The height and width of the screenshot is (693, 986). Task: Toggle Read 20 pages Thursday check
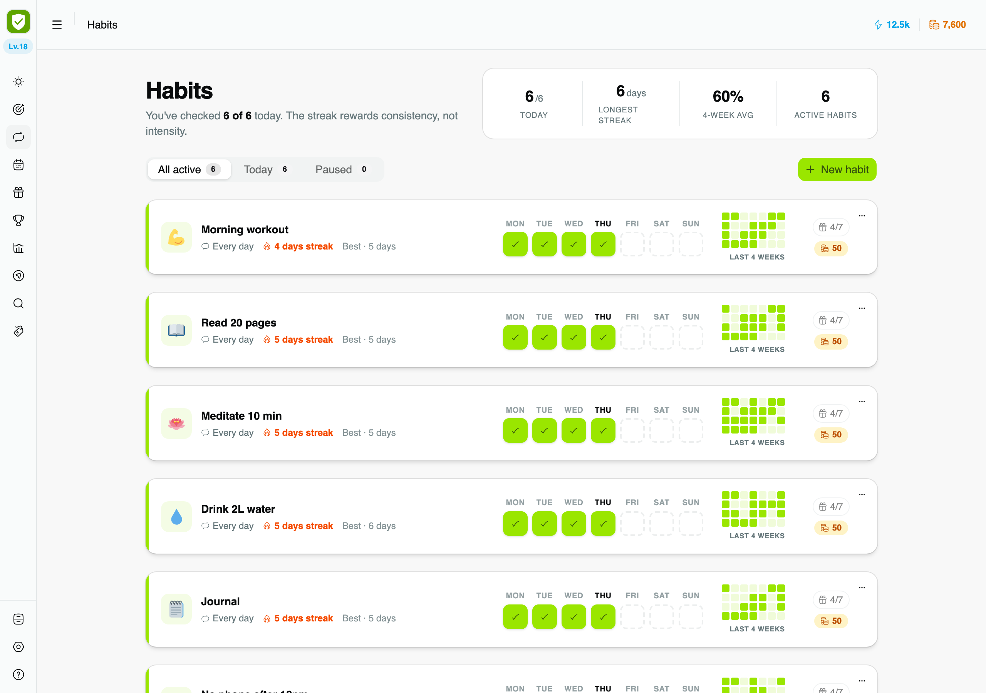pos(603,338)
